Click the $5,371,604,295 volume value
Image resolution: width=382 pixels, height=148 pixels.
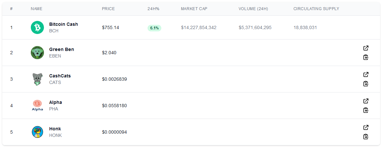[x=255, y=28]
